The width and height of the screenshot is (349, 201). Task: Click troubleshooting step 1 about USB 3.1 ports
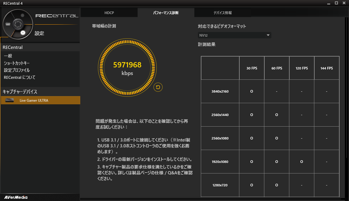pos(144,146)
